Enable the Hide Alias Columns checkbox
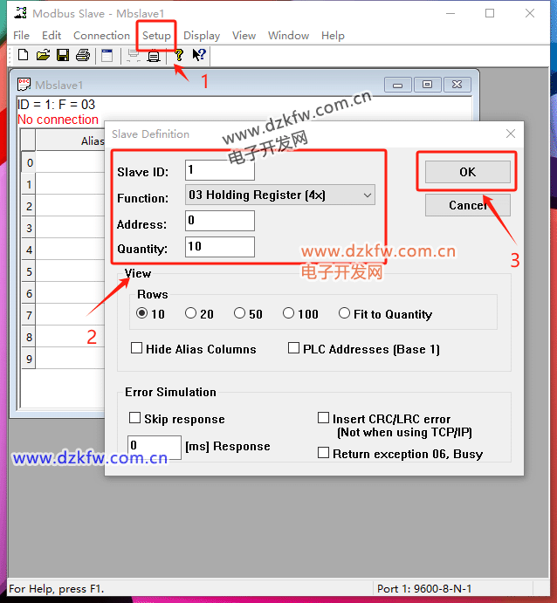Image resolution: width=557 pixels, height=603 pixels. (136, 349)
